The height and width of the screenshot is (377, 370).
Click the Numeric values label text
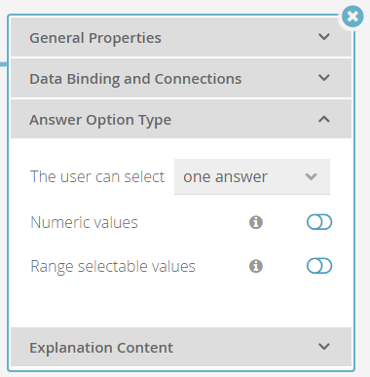(84, 223)
